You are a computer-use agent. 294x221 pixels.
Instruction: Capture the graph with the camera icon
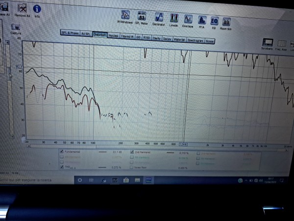pyautogui.click(x=16, y=29)
